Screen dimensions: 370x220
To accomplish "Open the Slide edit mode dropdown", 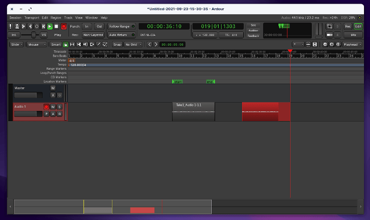I will [x=17, y=44].
